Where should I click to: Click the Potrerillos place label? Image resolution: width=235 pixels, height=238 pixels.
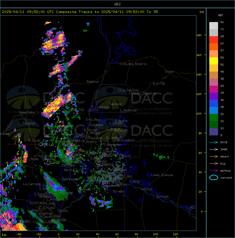47,156
